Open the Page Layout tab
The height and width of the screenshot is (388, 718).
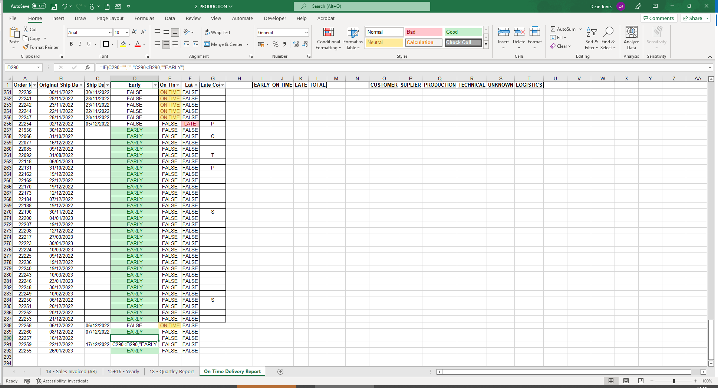click(x=110, y=18)
